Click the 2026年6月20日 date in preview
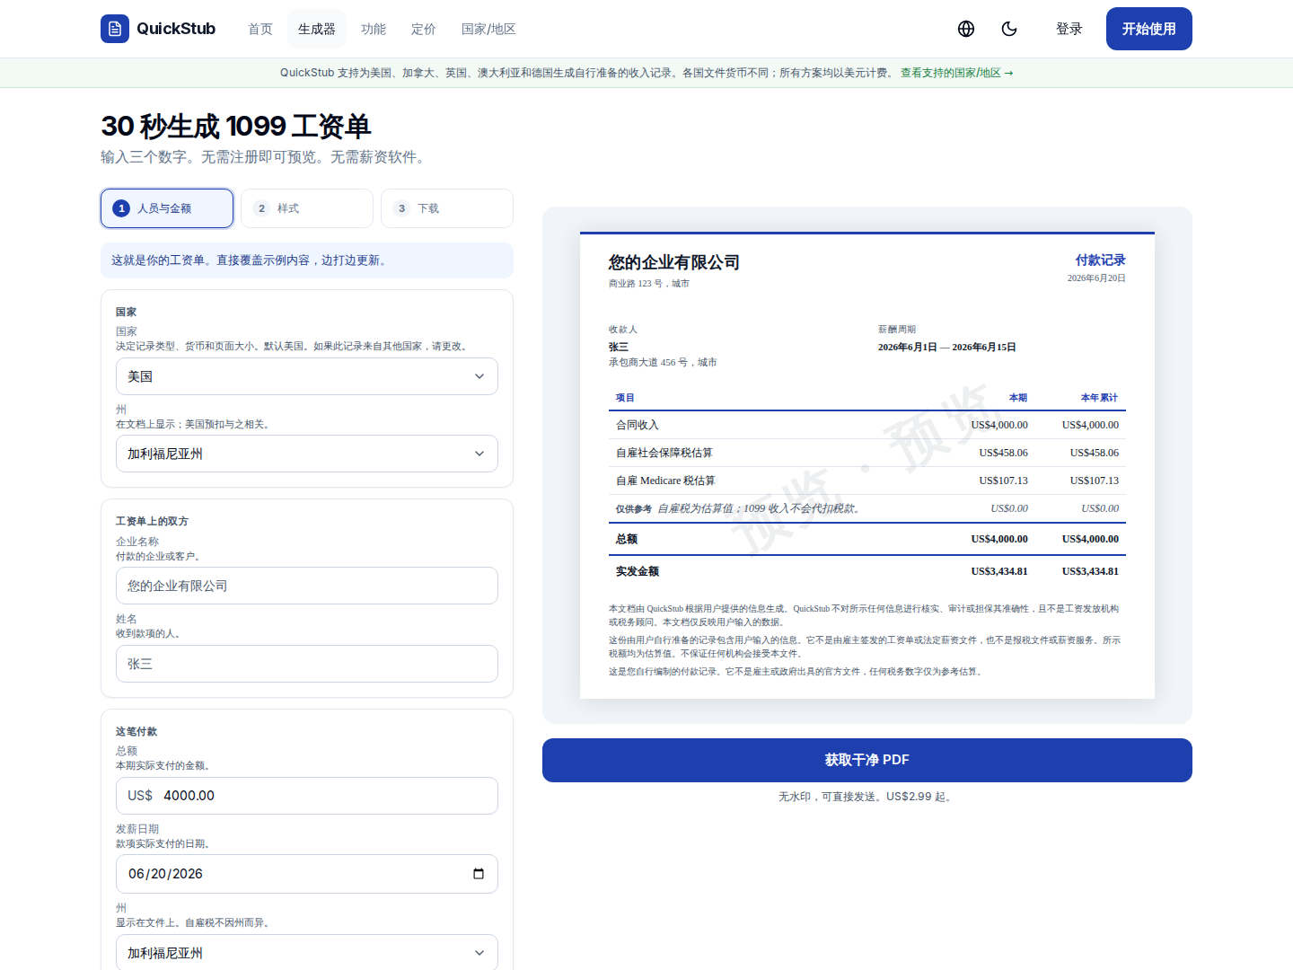This screenshot has width=1293, height=970. (1096, 278)
